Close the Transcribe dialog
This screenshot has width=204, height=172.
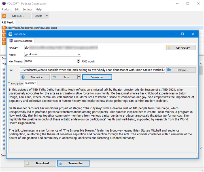point(193,34)
